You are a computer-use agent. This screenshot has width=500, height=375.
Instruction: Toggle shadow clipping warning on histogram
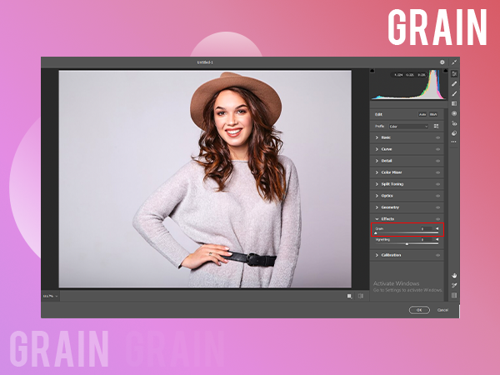pos(372,71)
